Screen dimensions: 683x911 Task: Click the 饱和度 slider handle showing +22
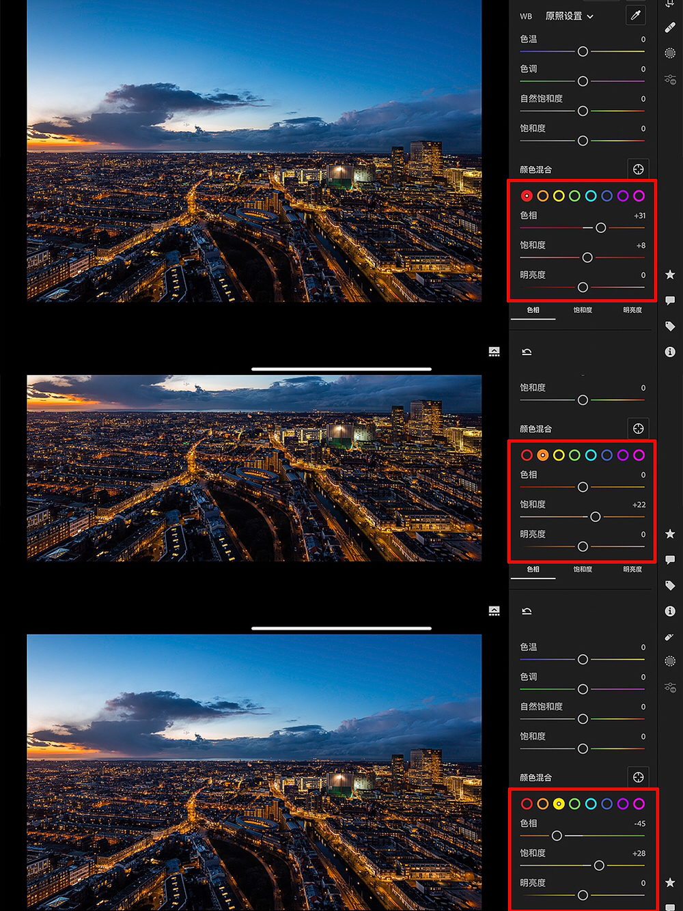point(596,517)
